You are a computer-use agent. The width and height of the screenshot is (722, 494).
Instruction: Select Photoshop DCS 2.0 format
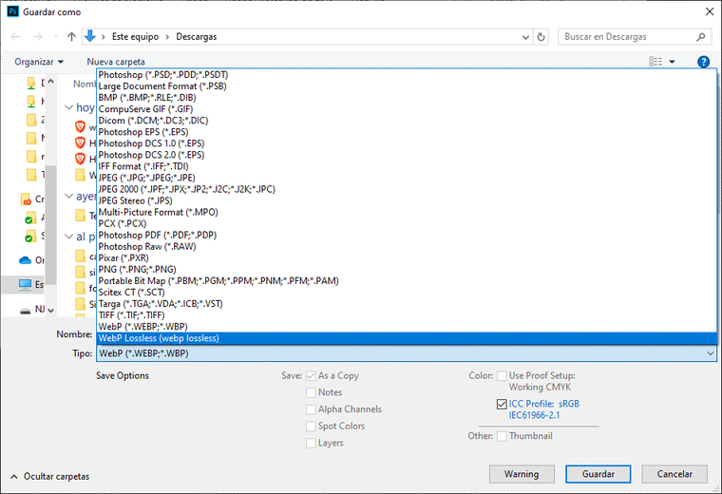407,155
